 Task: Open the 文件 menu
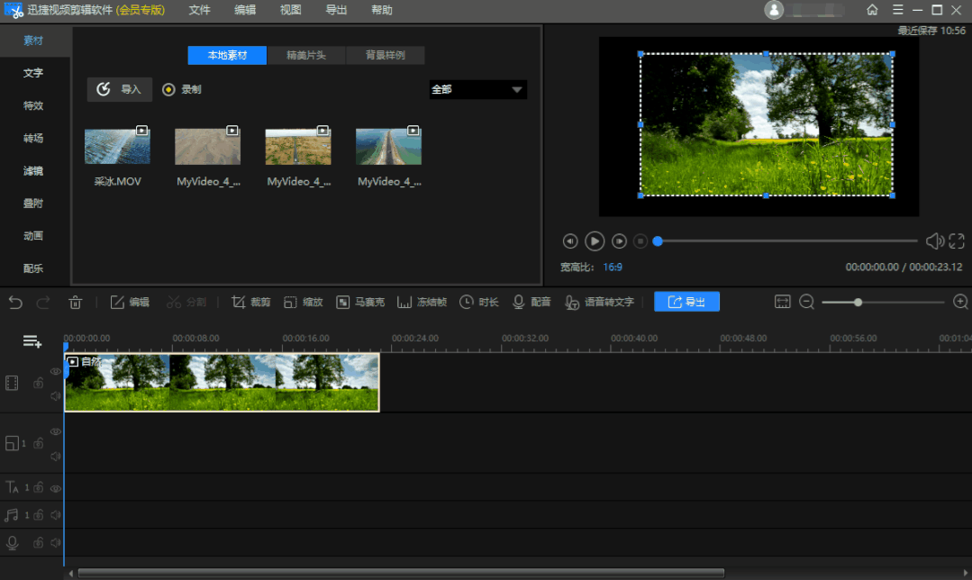click(199, 10)
